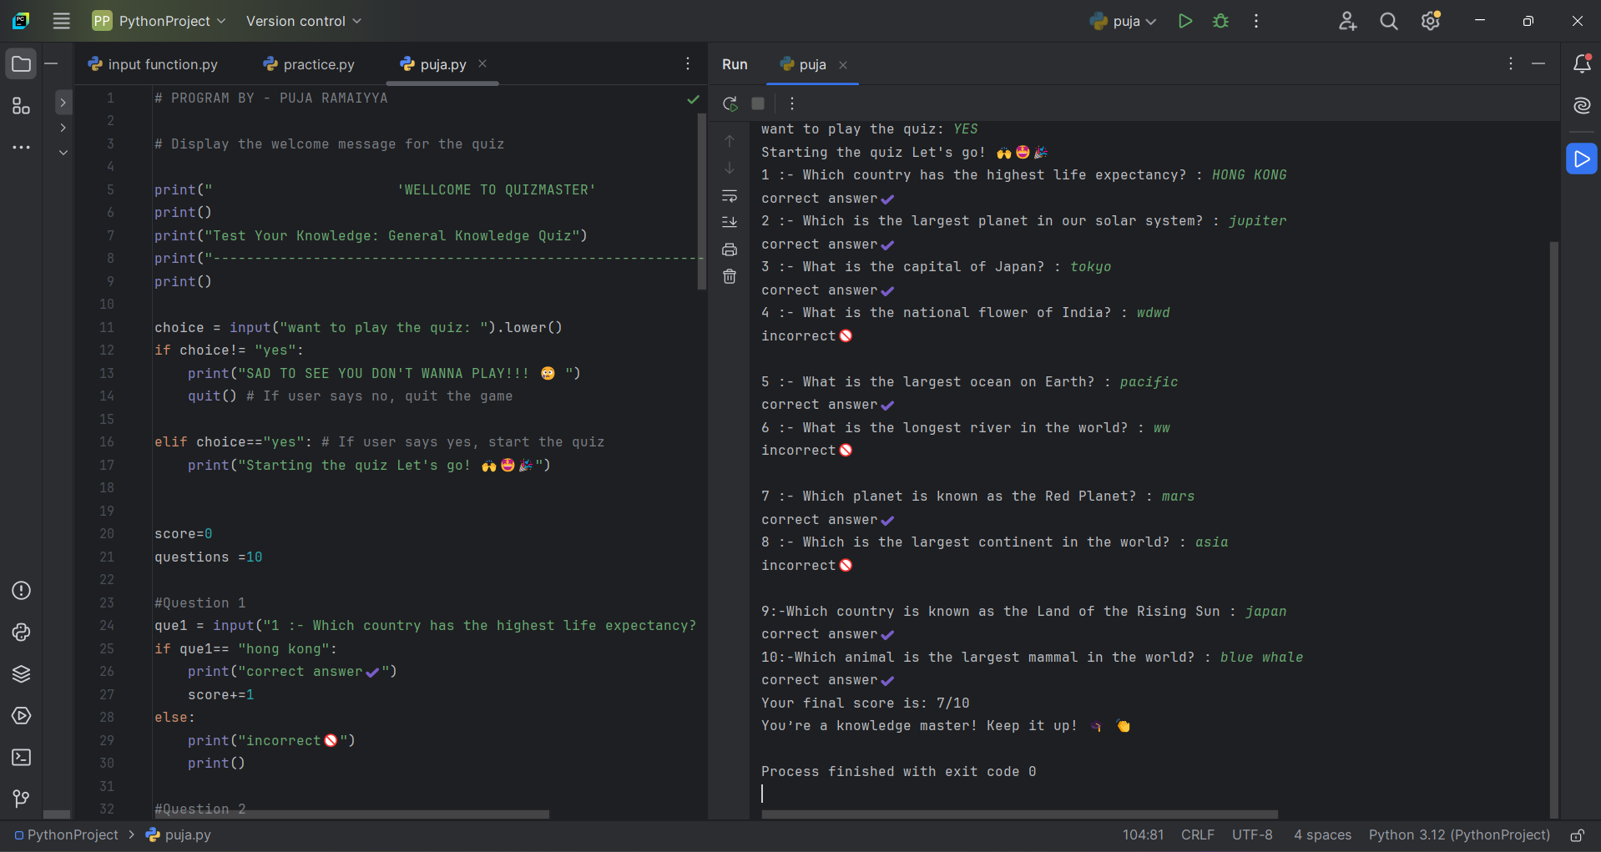1601x852 pixels.
Task: Open the Git version control tool window
Action: click(x=21, y=799)
